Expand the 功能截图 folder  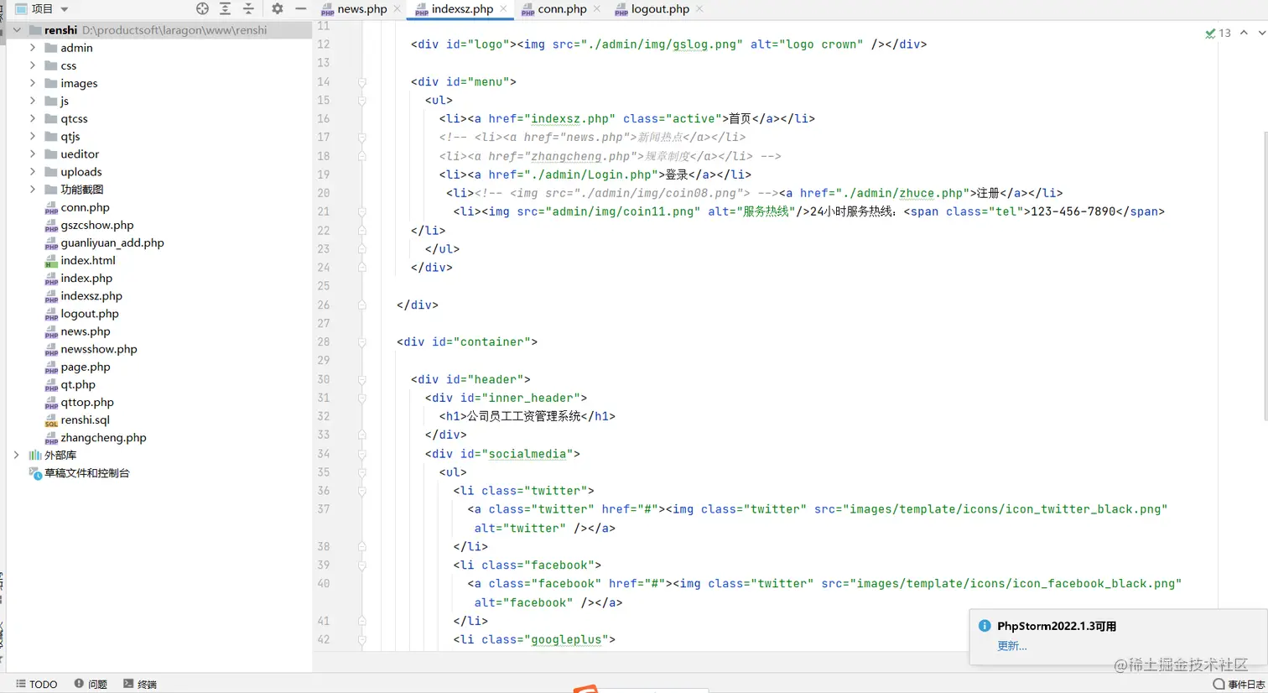pos(33,189)
